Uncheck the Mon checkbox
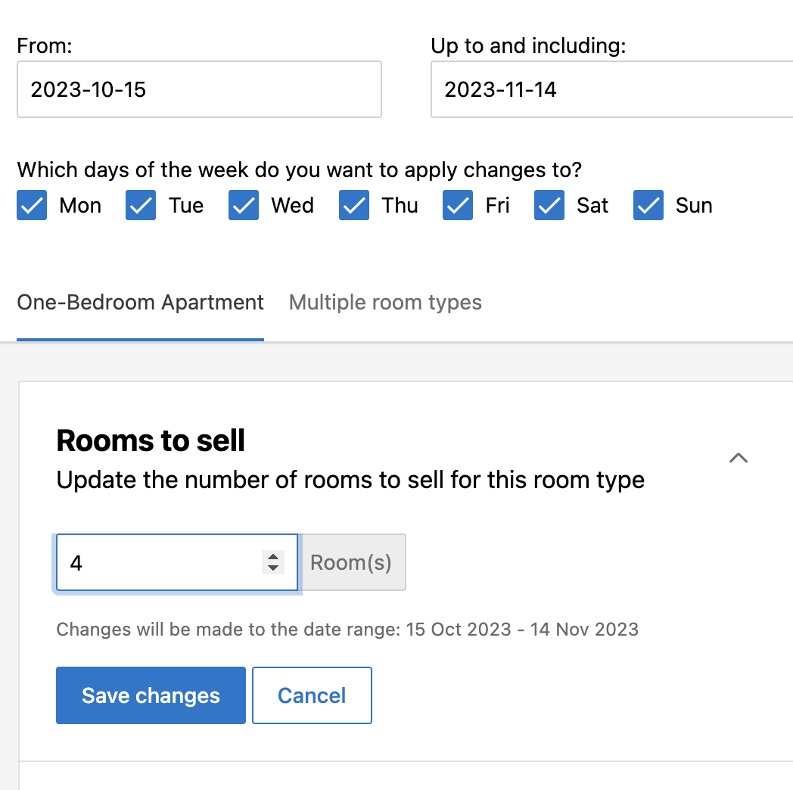Screen dimensions: 793x790 click(x=32, y=206)
